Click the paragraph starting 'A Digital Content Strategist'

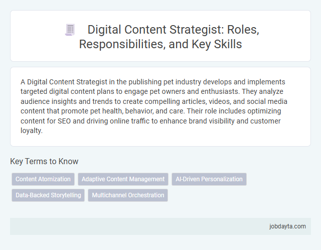coord(154,106)
